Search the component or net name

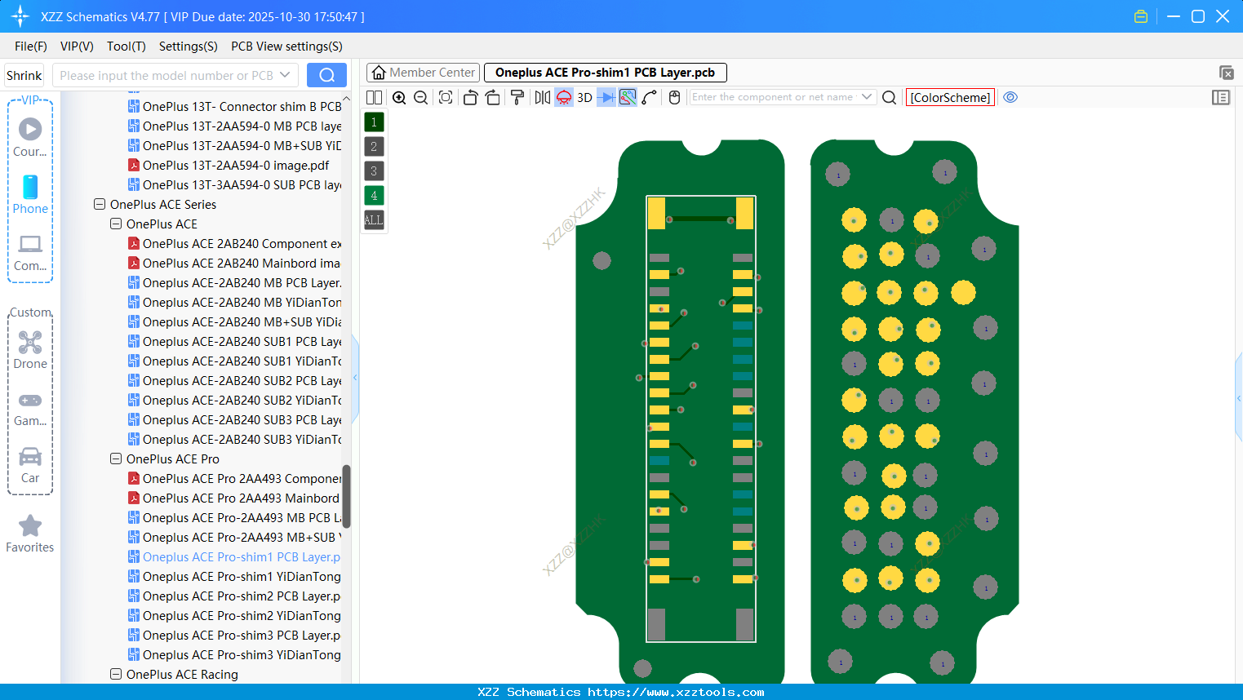point(890,98)
